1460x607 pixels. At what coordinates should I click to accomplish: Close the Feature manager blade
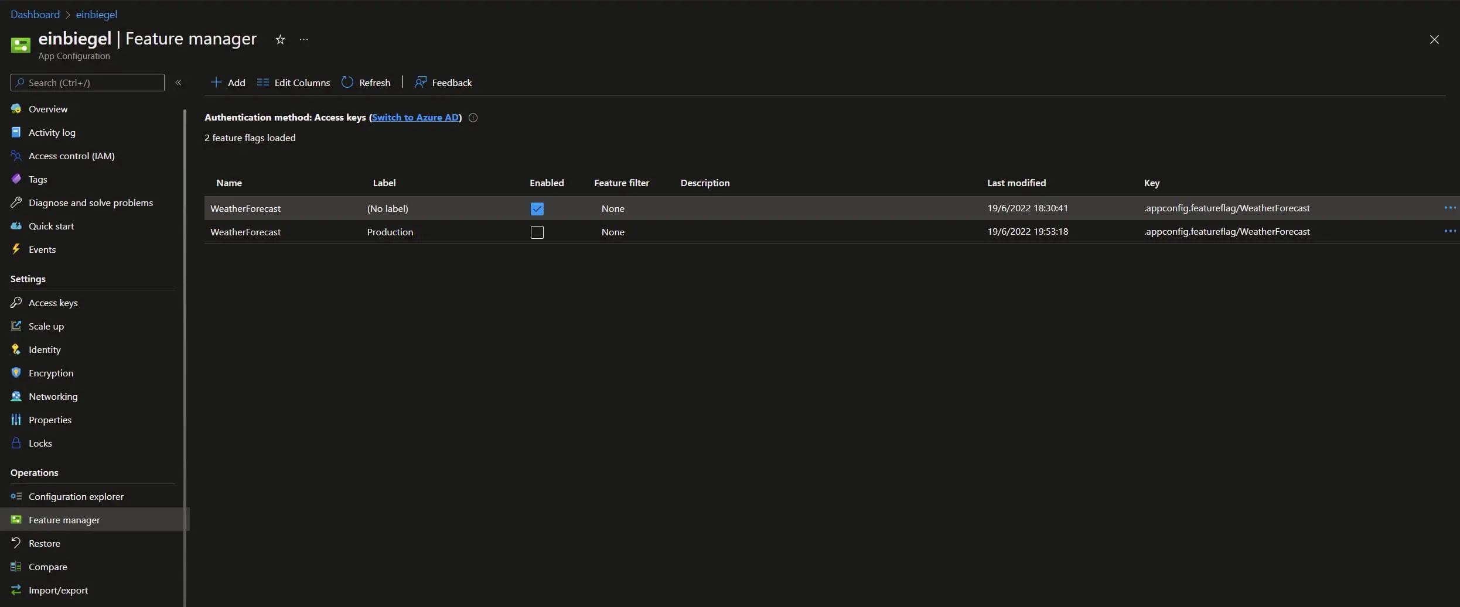click(1434, 39)
